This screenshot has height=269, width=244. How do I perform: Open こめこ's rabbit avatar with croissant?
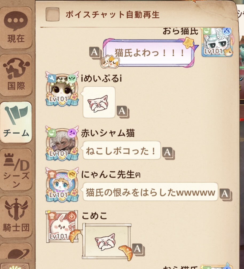pos(62,227)
